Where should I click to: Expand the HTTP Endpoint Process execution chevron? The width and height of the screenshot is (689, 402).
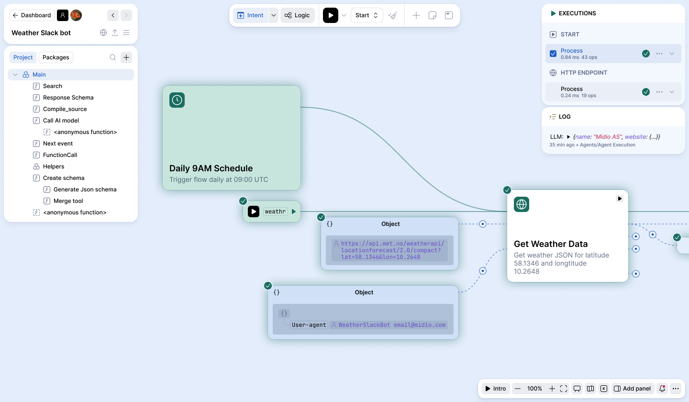tap(672, 92)
